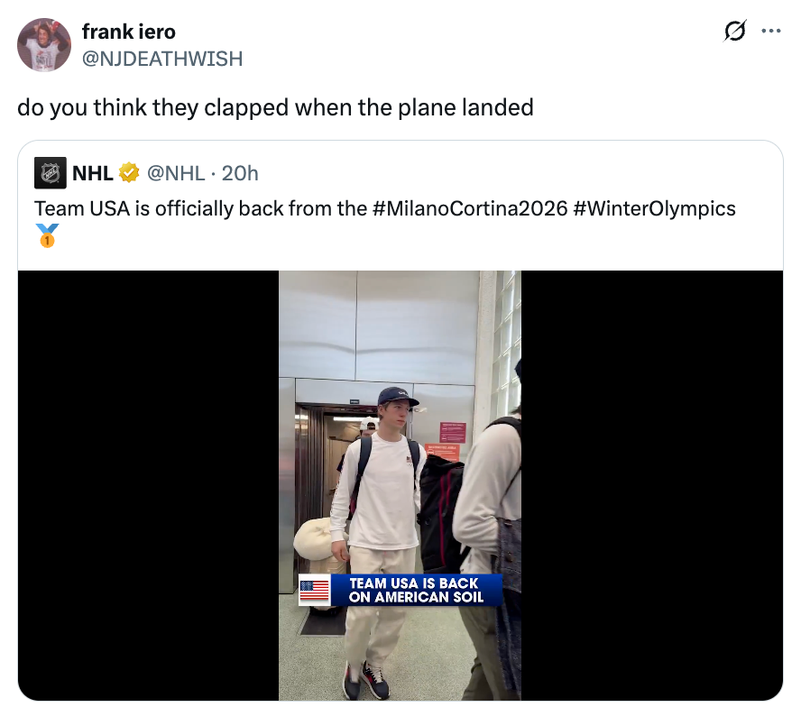Click the "Team USA is back on American soil" banner
Image resolution: width=801 pixels, height=707 pixels.
(x=416, y=590)
